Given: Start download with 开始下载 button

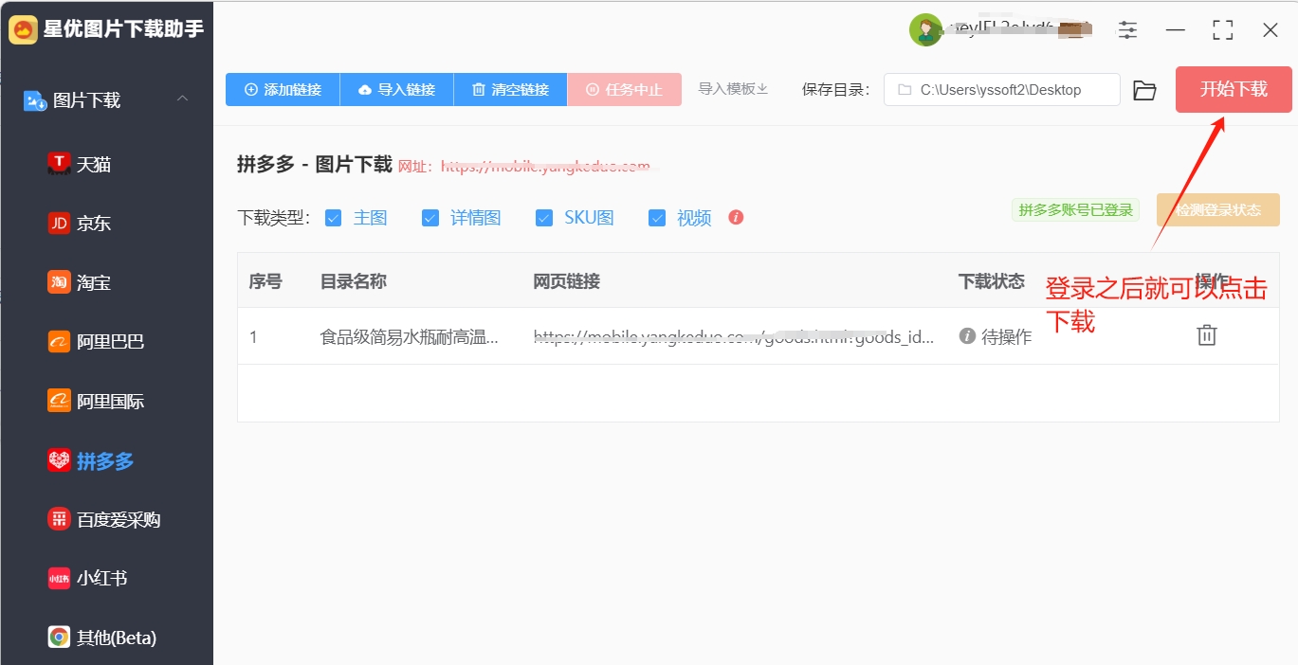Looking at the screenshot, I should pyautogui.click(x=1234, y=89).
